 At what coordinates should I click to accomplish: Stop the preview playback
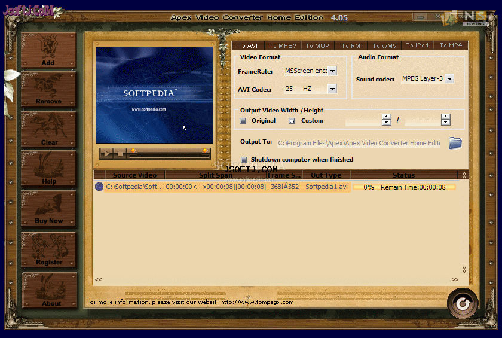pos(120,154)
